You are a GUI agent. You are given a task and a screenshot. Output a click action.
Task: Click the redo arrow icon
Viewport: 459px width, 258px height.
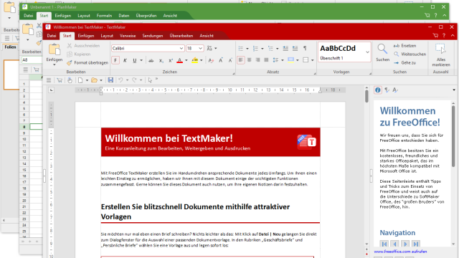(x=134, y=80)
